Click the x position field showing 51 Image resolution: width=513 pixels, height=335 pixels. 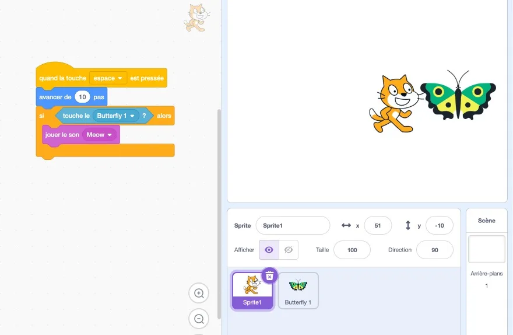[378, 225]
